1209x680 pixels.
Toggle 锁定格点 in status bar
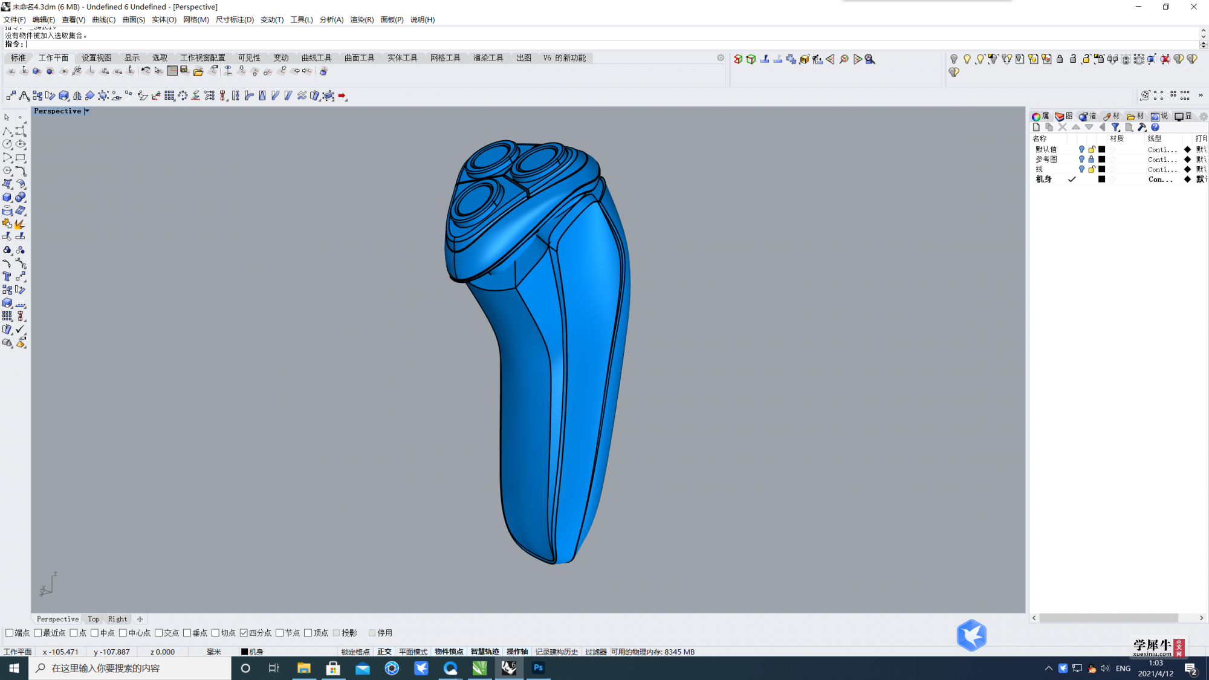point(355,652)
